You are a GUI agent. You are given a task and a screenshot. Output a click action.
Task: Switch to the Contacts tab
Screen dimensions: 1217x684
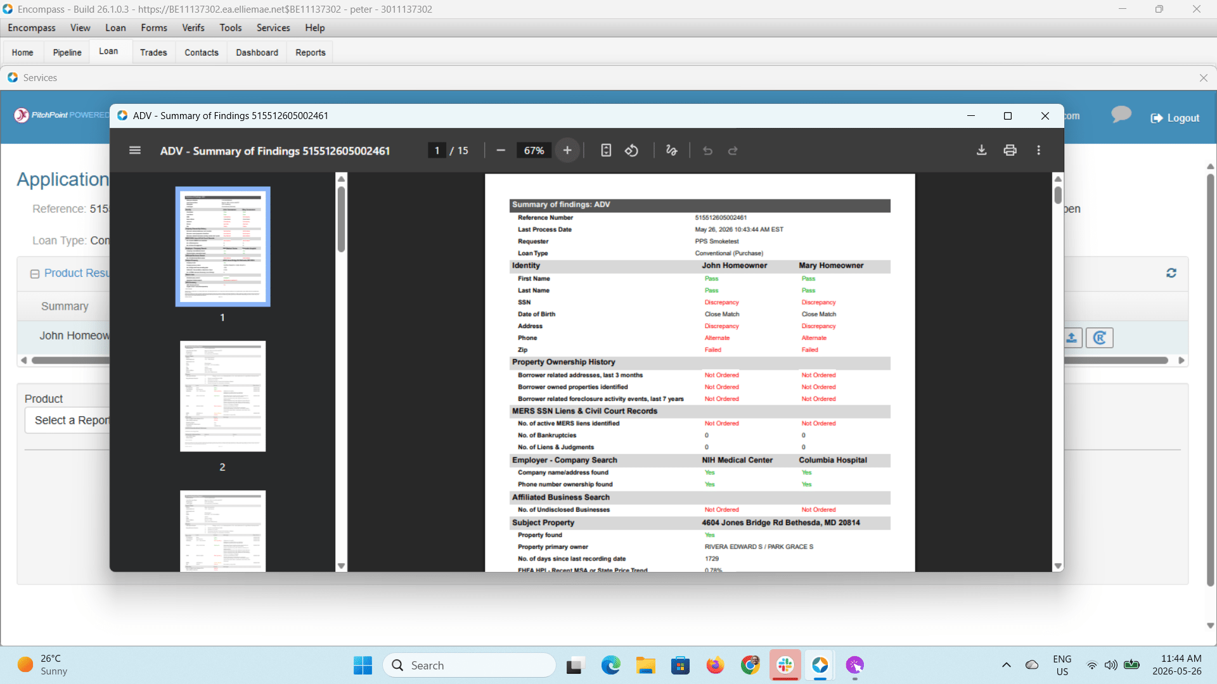(x=202, y=53)
